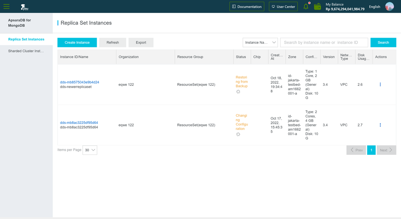Open actions menu for dds-mb8ac3225df95d64 row
Viewport: 401px width, 219px height.
coord(380,125)
